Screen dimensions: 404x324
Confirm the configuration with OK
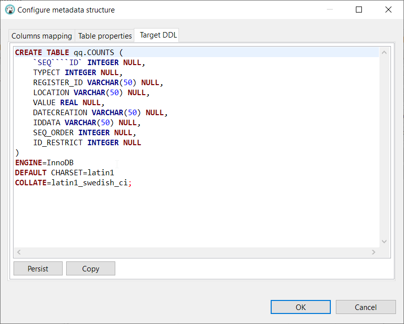(300, 307)
